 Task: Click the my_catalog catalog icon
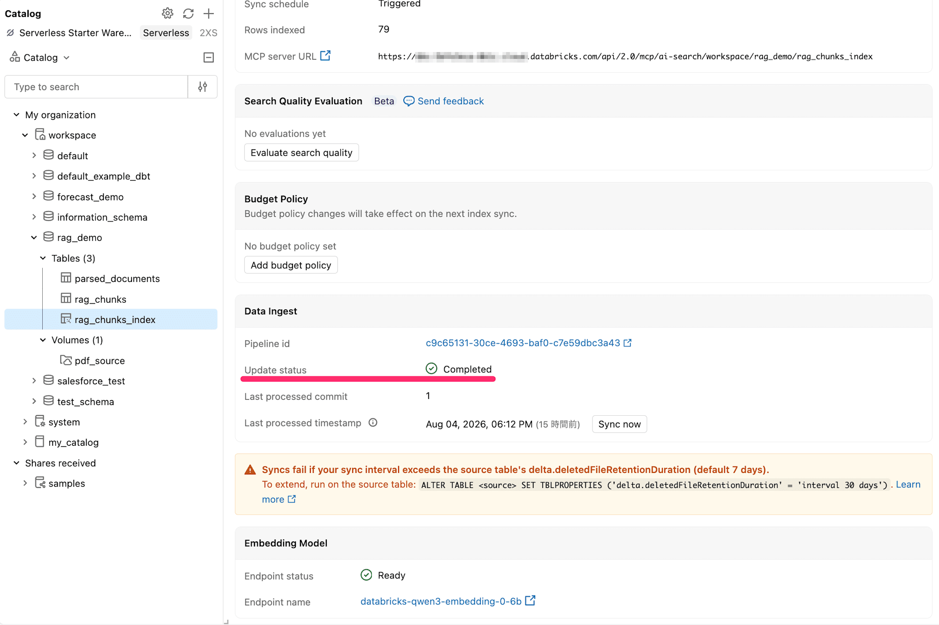[40, 442]
